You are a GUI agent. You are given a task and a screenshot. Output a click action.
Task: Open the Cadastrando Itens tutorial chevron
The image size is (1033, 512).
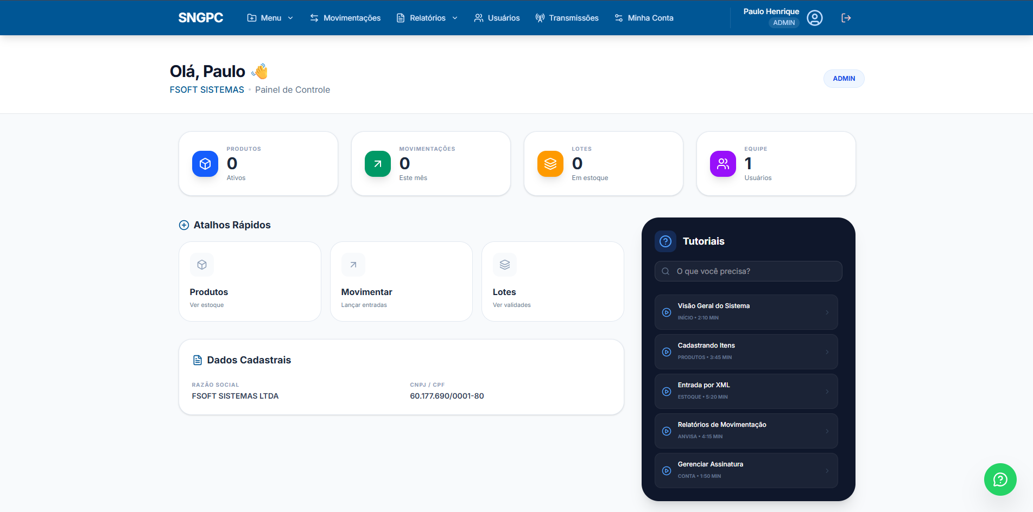827,352
